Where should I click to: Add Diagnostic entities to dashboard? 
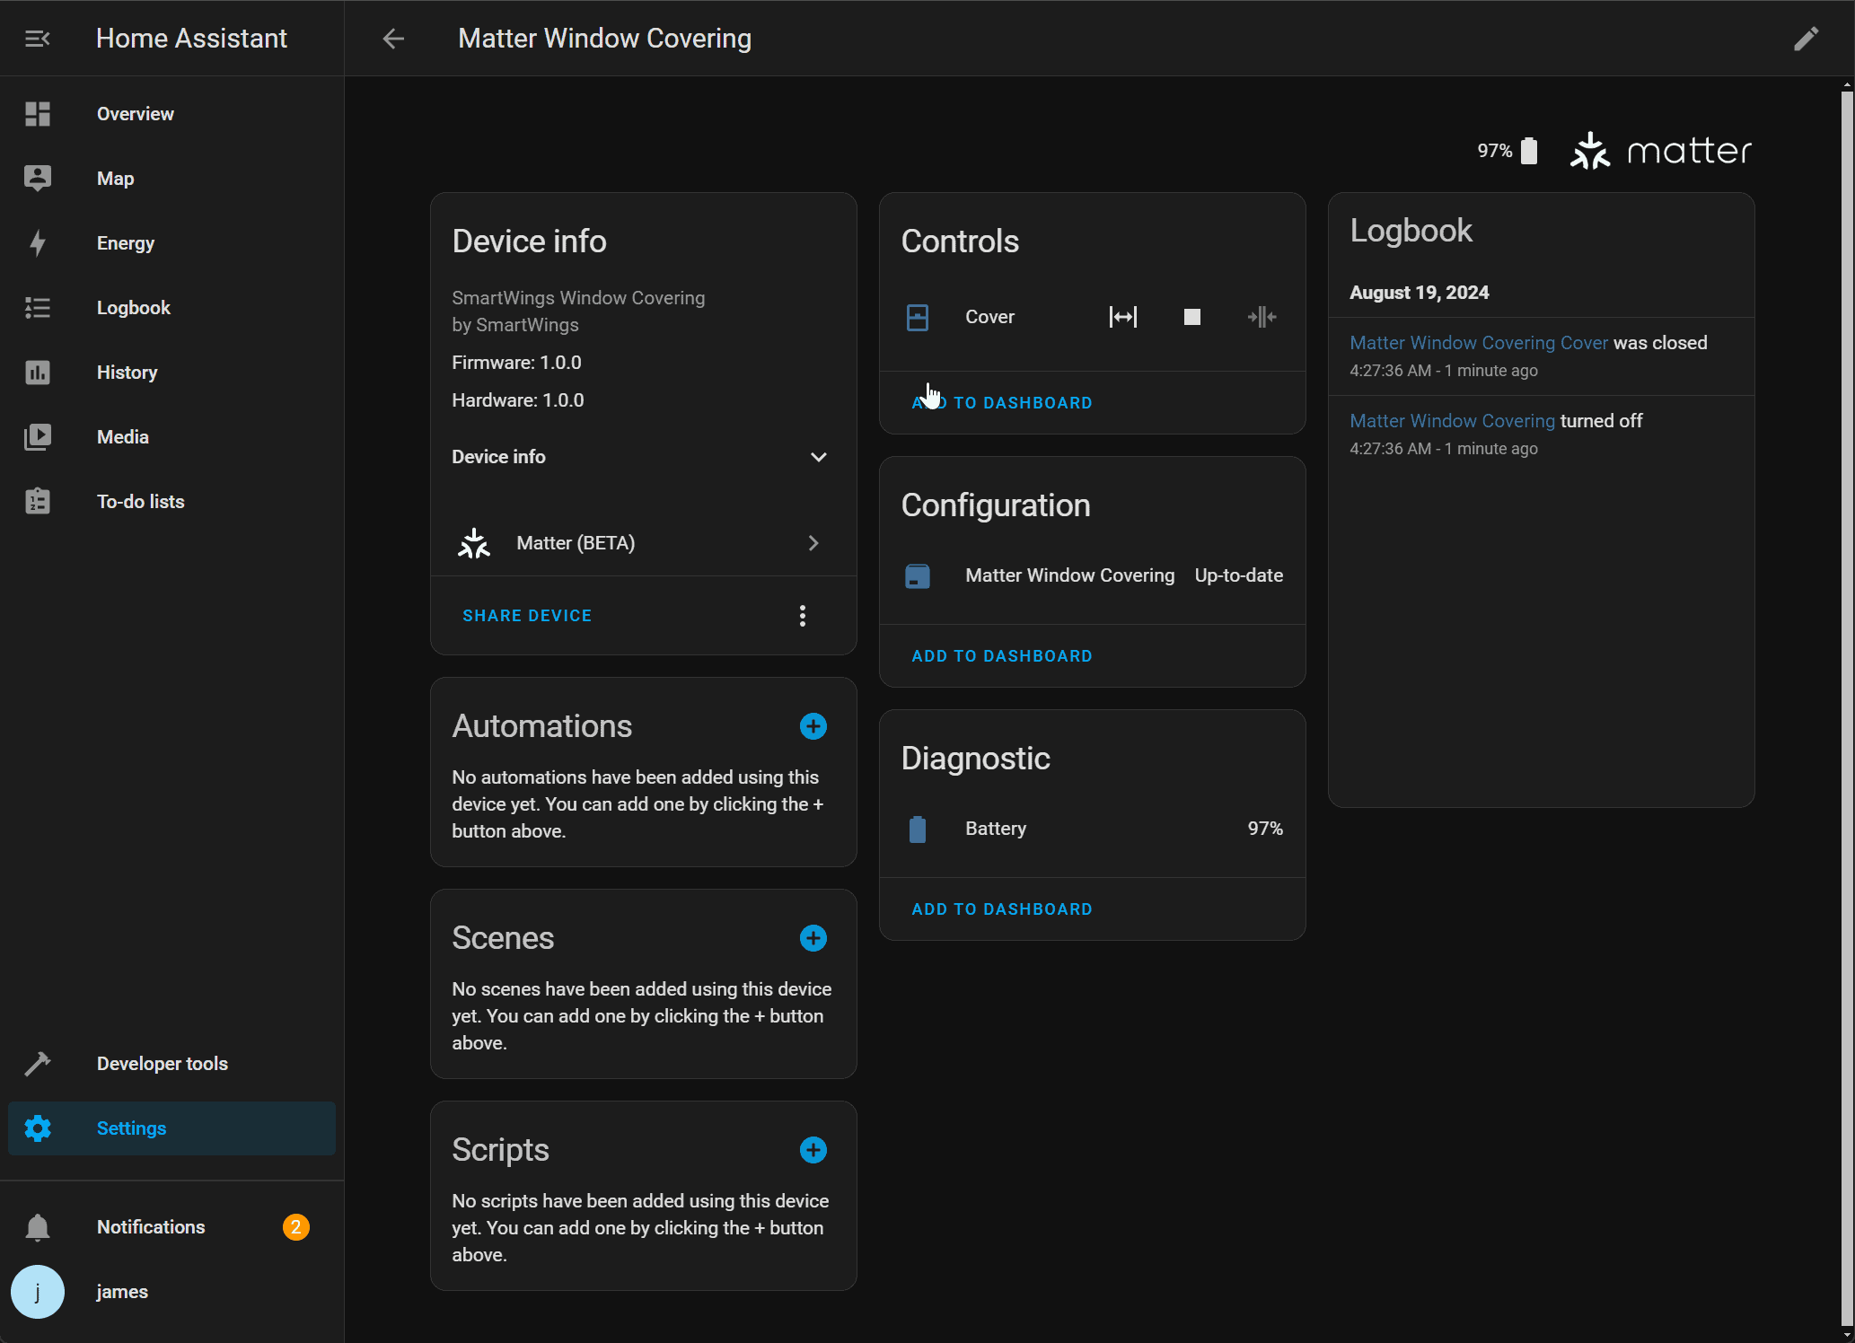point(1001,909)
